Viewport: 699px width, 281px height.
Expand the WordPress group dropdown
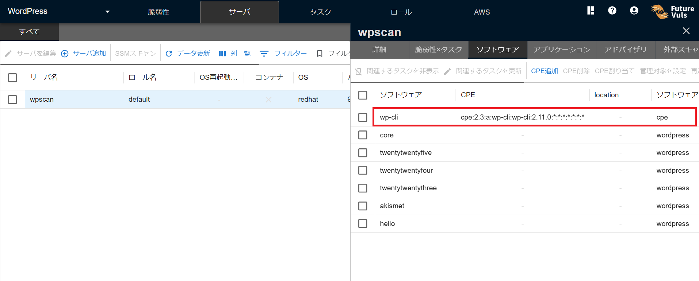pos(107,12)
